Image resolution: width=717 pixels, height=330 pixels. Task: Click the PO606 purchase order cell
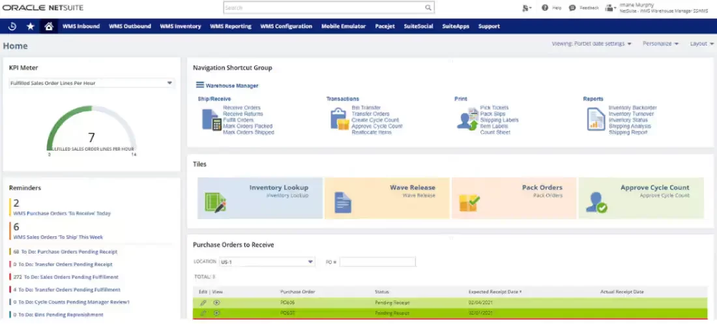(287, 303)
